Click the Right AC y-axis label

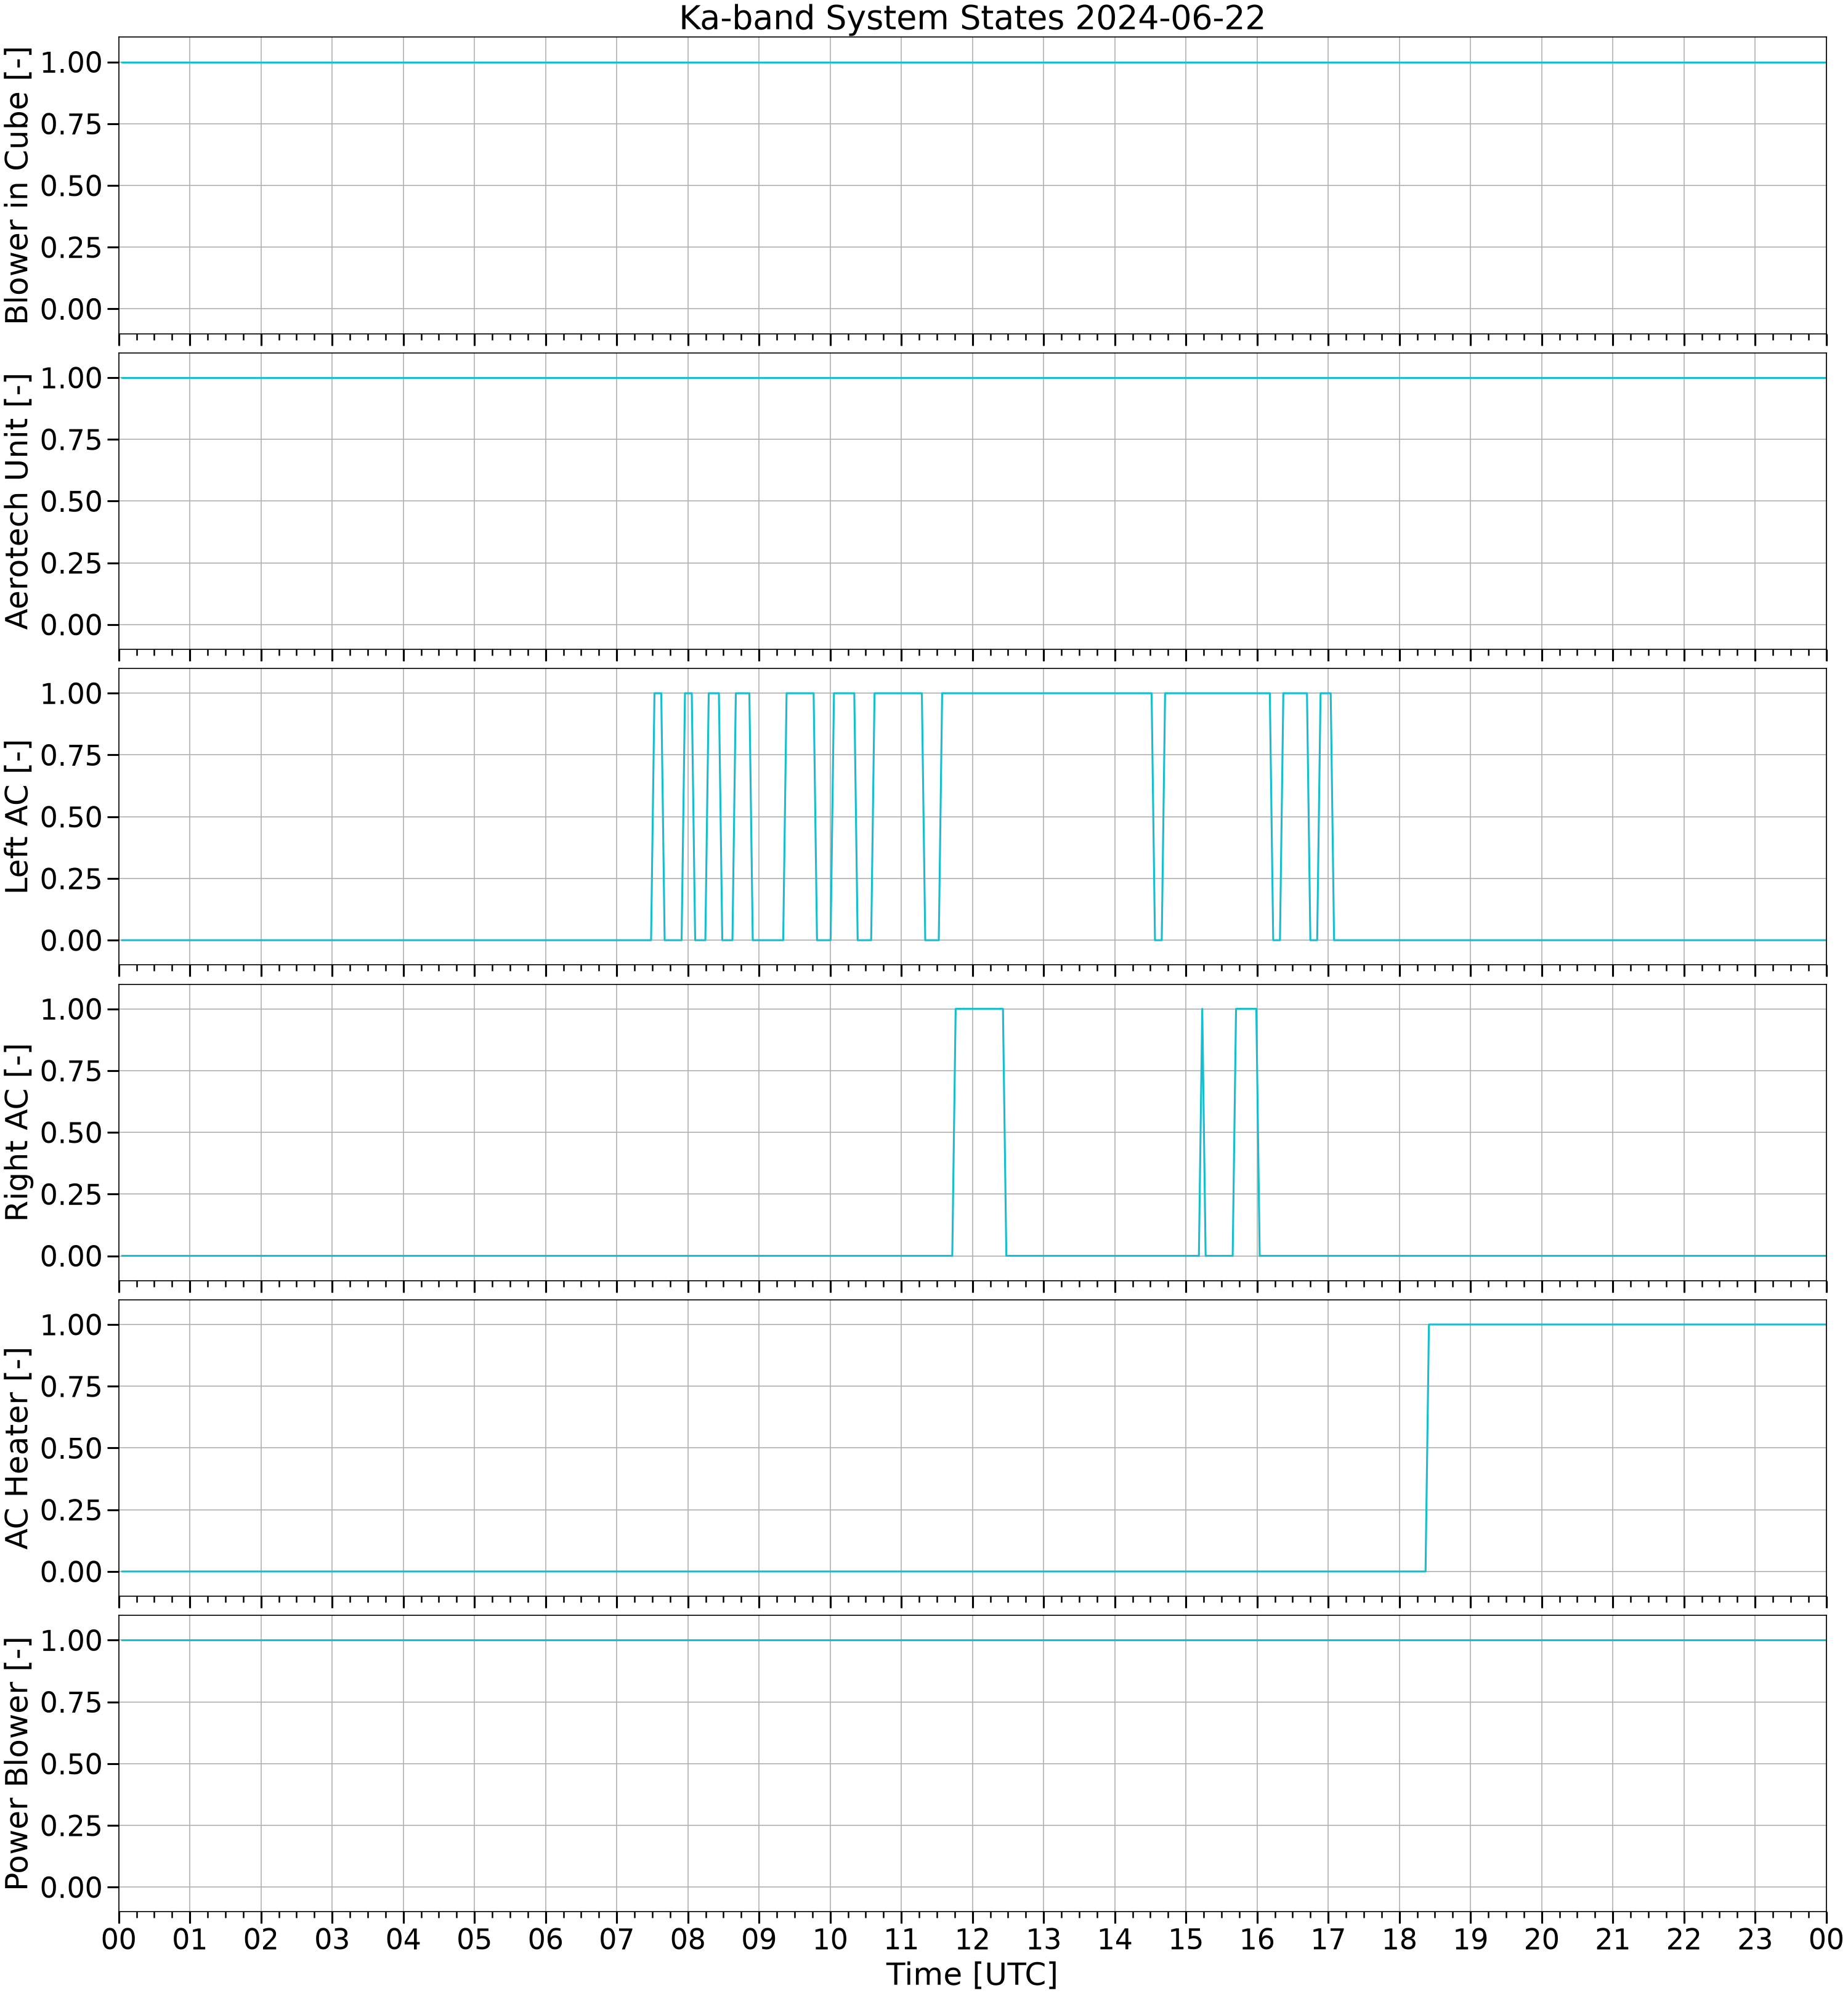(x=18, y=1132)
